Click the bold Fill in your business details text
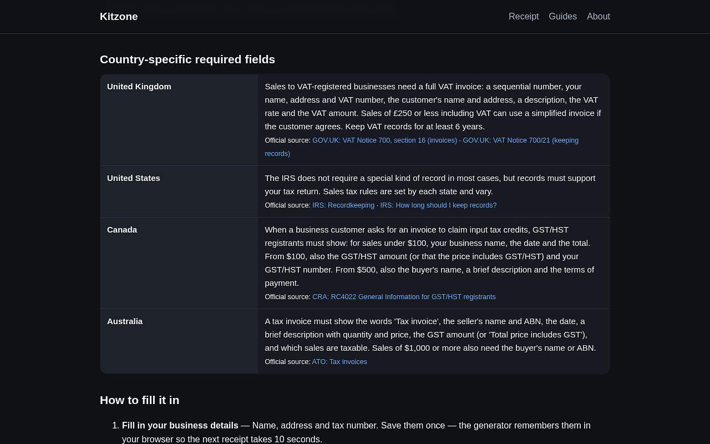710x444 pixels. point(180,426)
